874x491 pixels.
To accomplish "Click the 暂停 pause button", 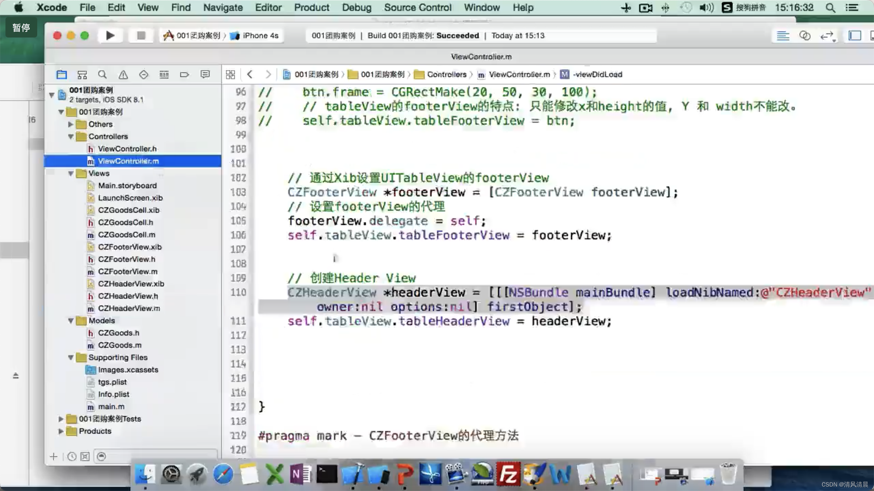I will (x=21, y=28).
